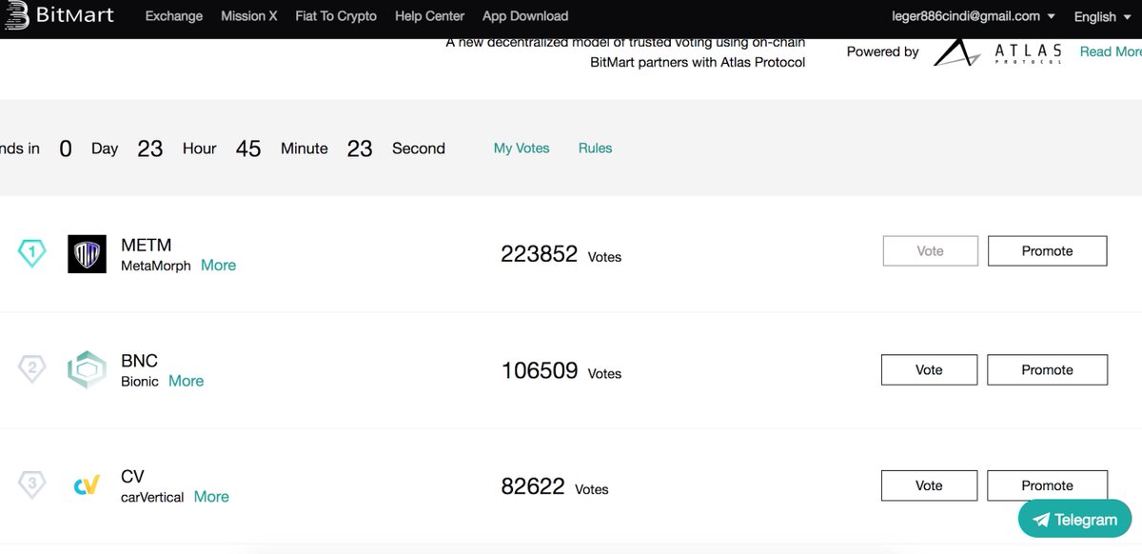Go to App Download page

(525, 16)
